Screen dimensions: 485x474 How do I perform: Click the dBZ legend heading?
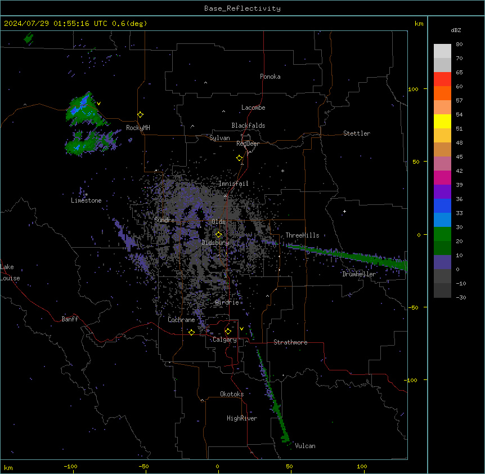point(456,30)
